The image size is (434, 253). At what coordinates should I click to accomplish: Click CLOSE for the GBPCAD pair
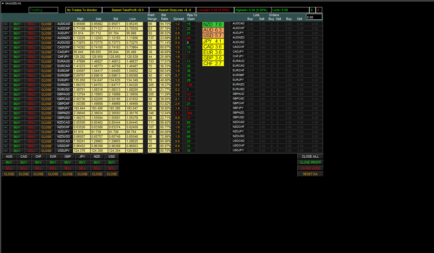point(46,99)
